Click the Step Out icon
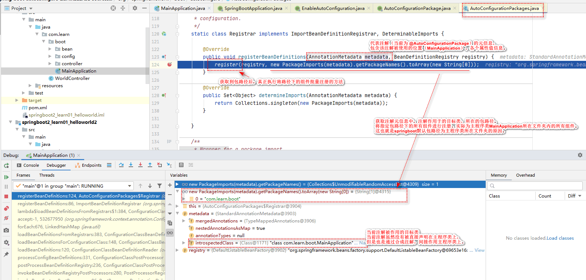 [x=150, y=165]
